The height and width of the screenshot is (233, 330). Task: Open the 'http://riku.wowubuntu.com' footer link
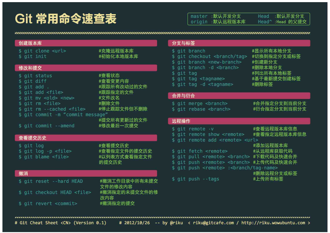coord(273,223)
